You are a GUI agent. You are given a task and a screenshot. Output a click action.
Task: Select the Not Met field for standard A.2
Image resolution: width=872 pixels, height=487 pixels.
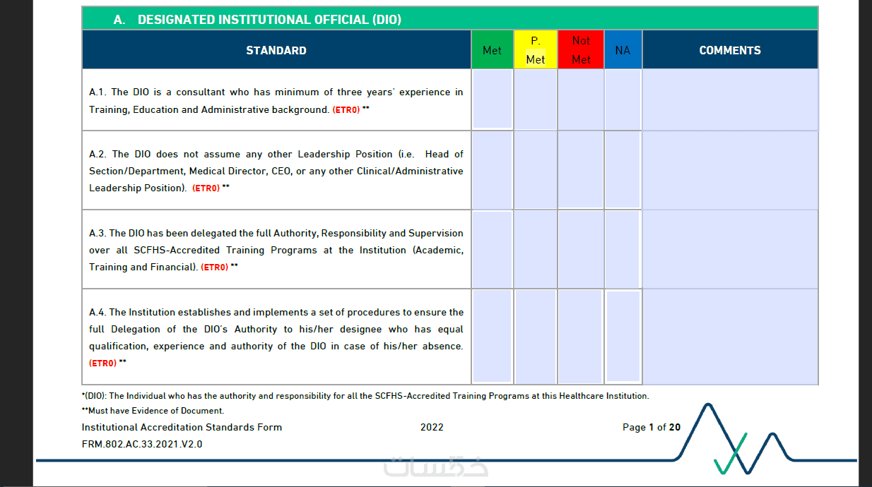coord(581,170)
